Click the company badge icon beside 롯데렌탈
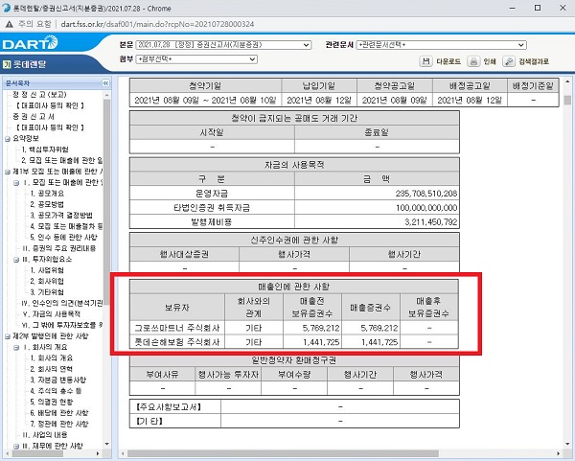The image size is (575, 461). (x=7, y=65)
